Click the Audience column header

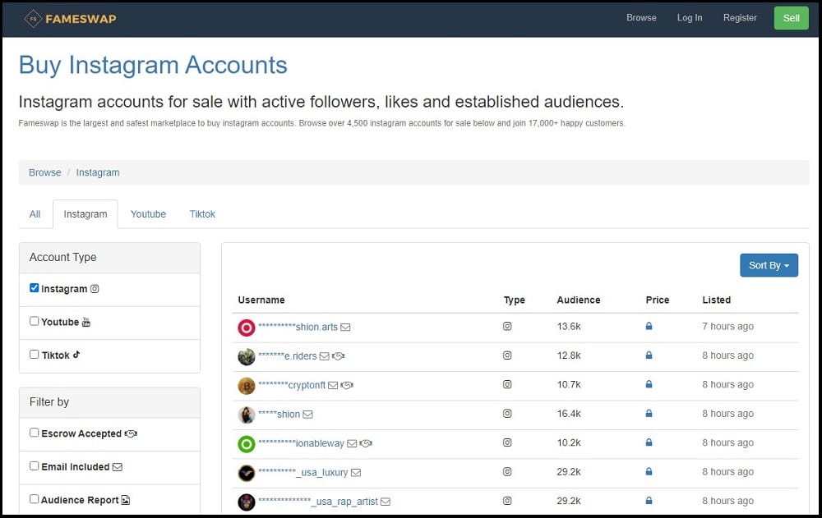(x=578, y=300)
